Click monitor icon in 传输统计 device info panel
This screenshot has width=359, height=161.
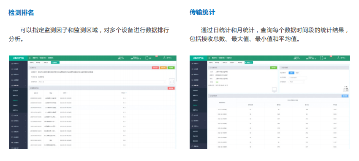click(274, 90)
